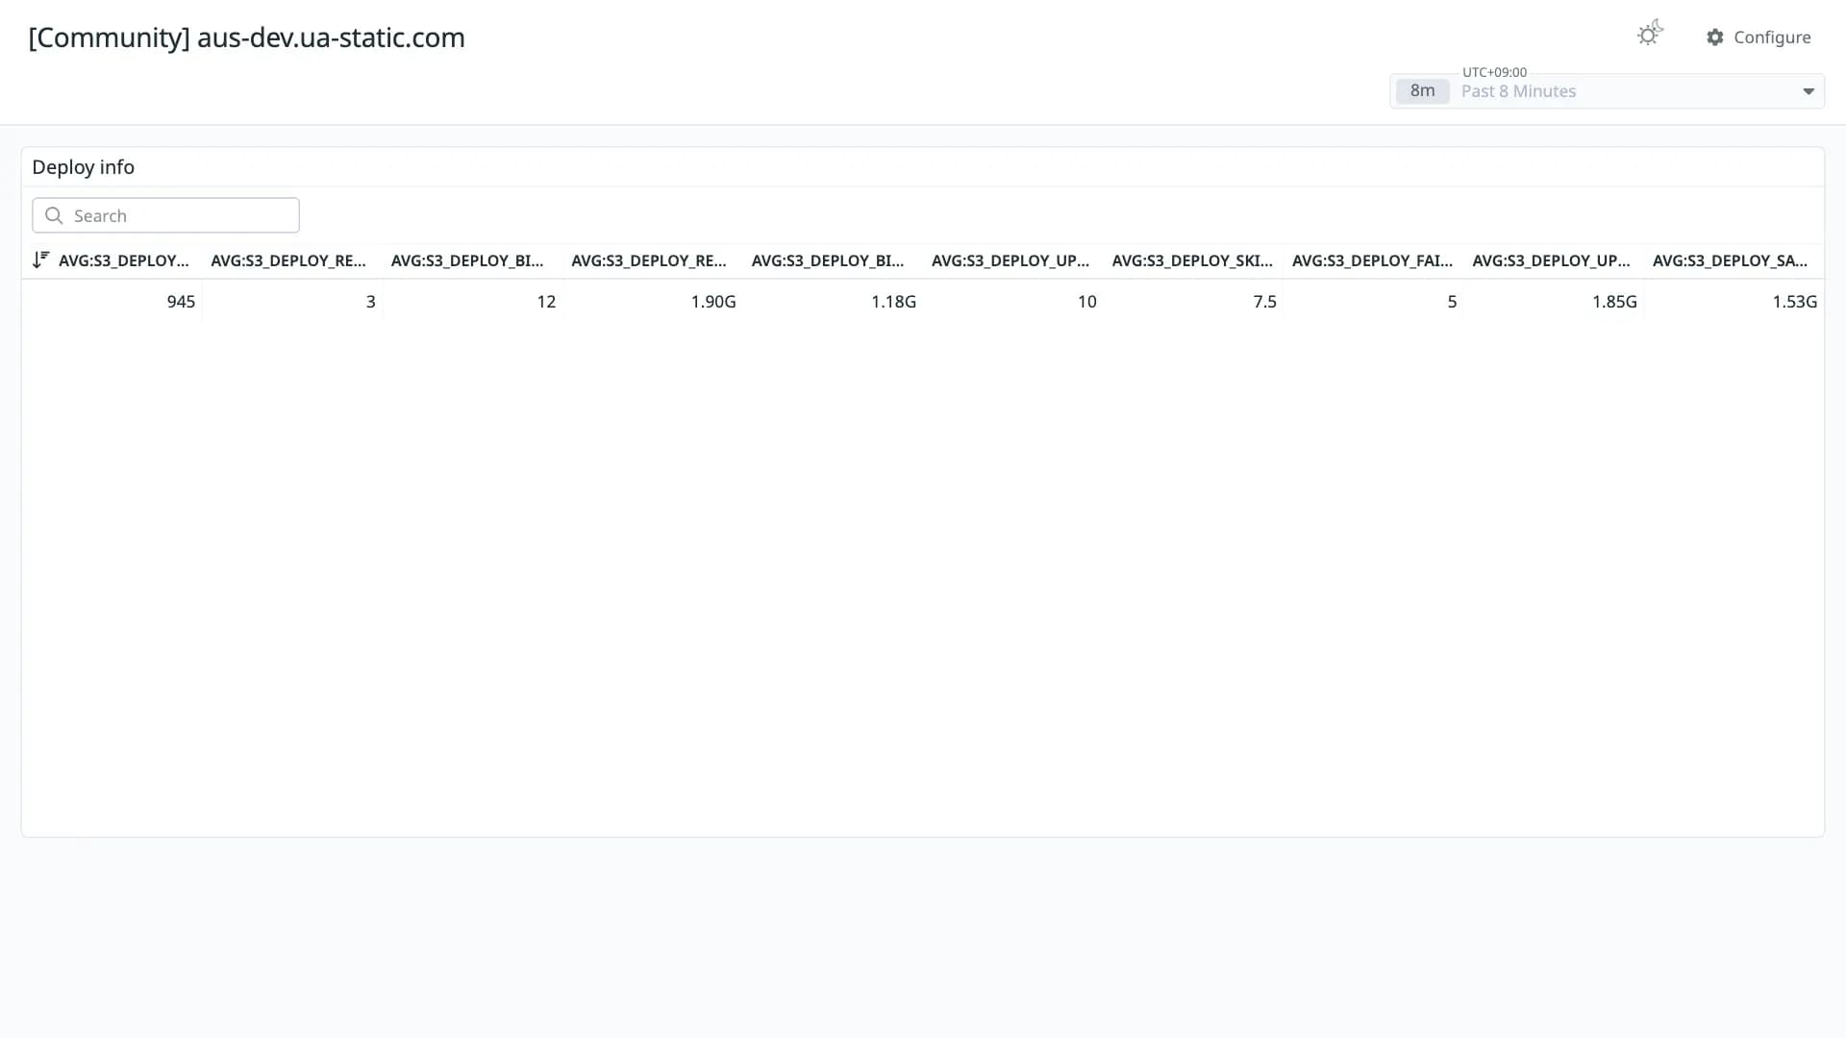Image resolution: width=1846 pixels, height=1038 pixels.
Task: Select the cell with value 3
Action: coord(292,302)
